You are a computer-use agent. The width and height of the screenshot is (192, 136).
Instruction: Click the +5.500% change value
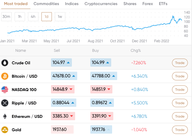coord(140,103)
